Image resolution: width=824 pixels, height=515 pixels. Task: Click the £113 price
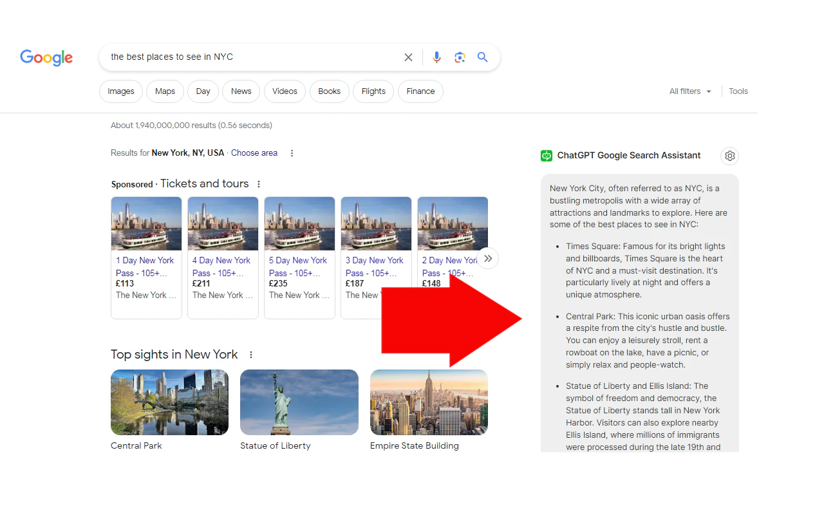(125, 283)
